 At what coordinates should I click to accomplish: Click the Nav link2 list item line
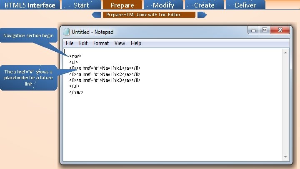(x=105, y=74)
